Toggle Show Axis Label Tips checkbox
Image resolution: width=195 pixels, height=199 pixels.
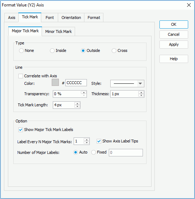99,141
